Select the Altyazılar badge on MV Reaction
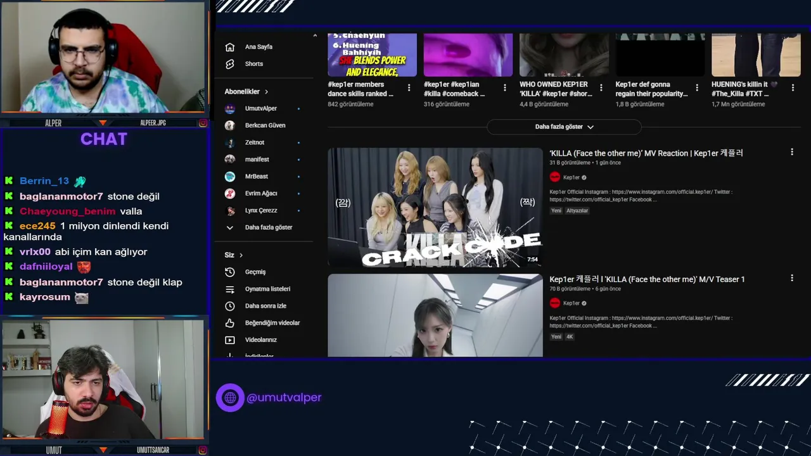The image size is (811, 456). pos(577,210)
